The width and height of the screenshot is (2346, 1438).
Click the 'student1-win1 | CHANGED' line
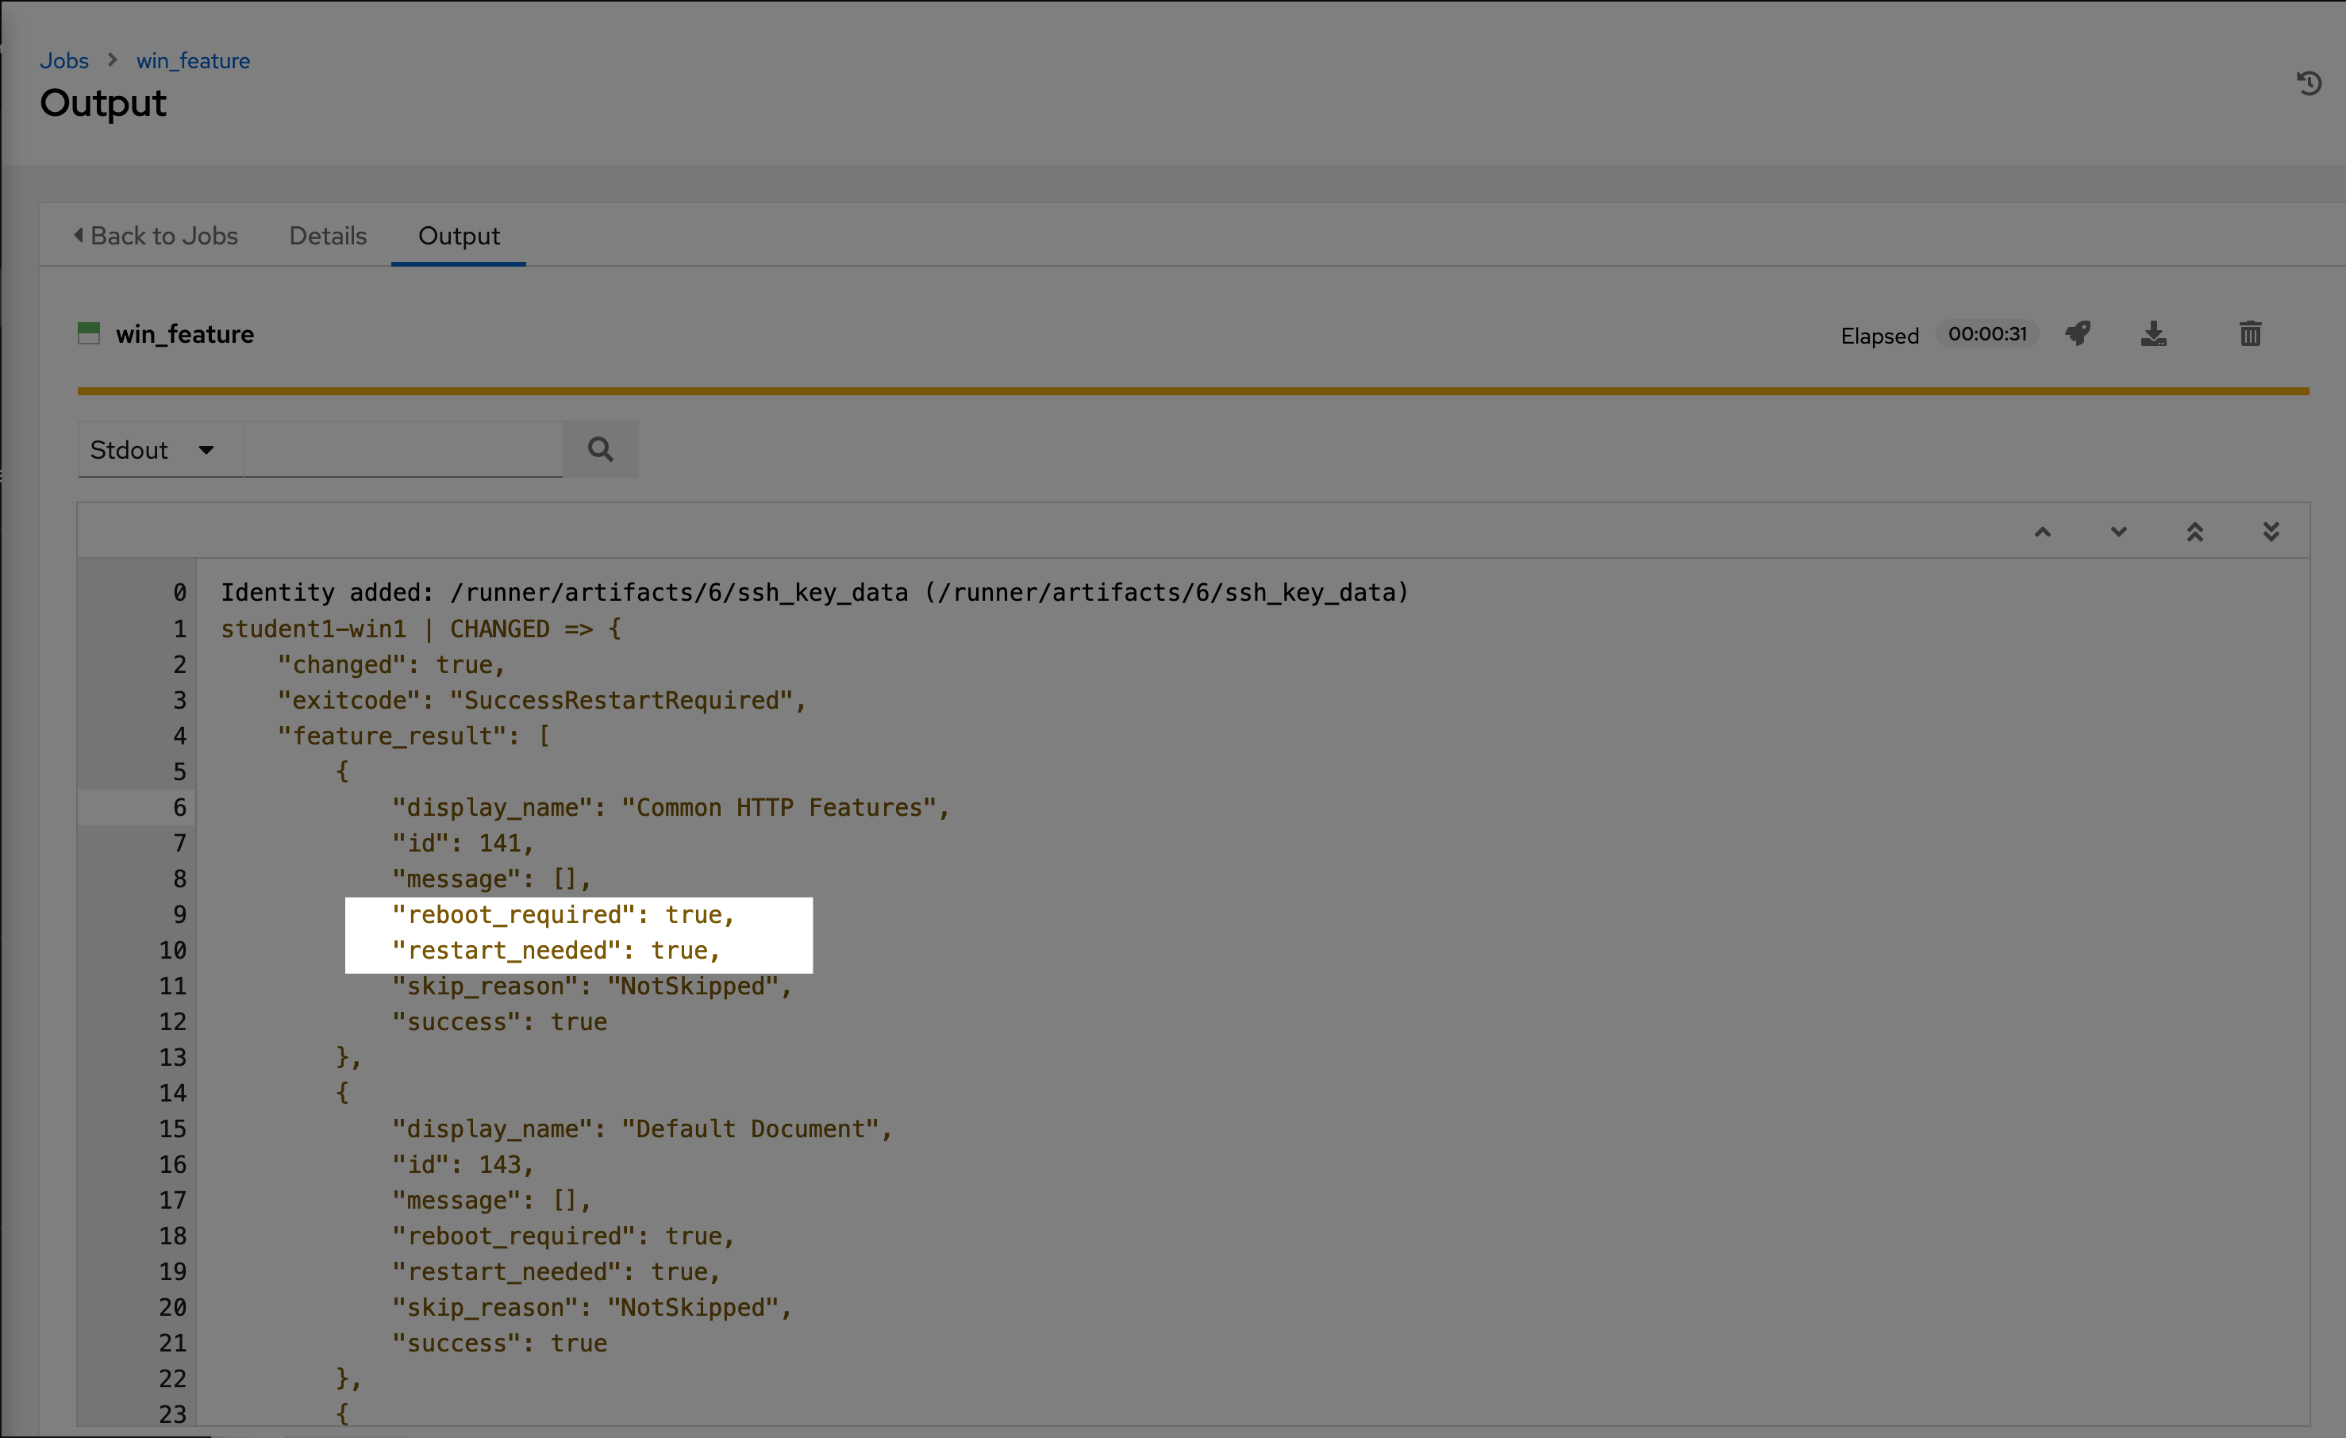[x=421, y=629]
